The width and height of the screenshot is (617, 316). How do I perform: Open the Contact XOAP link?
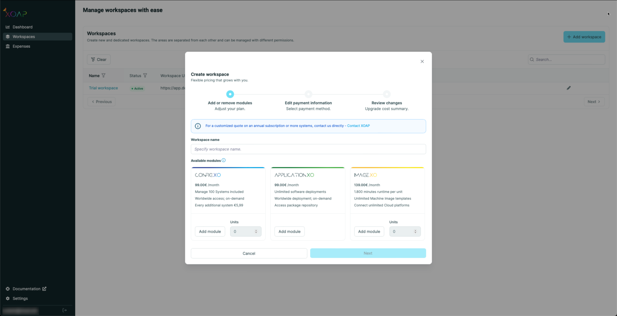(358, 126)
